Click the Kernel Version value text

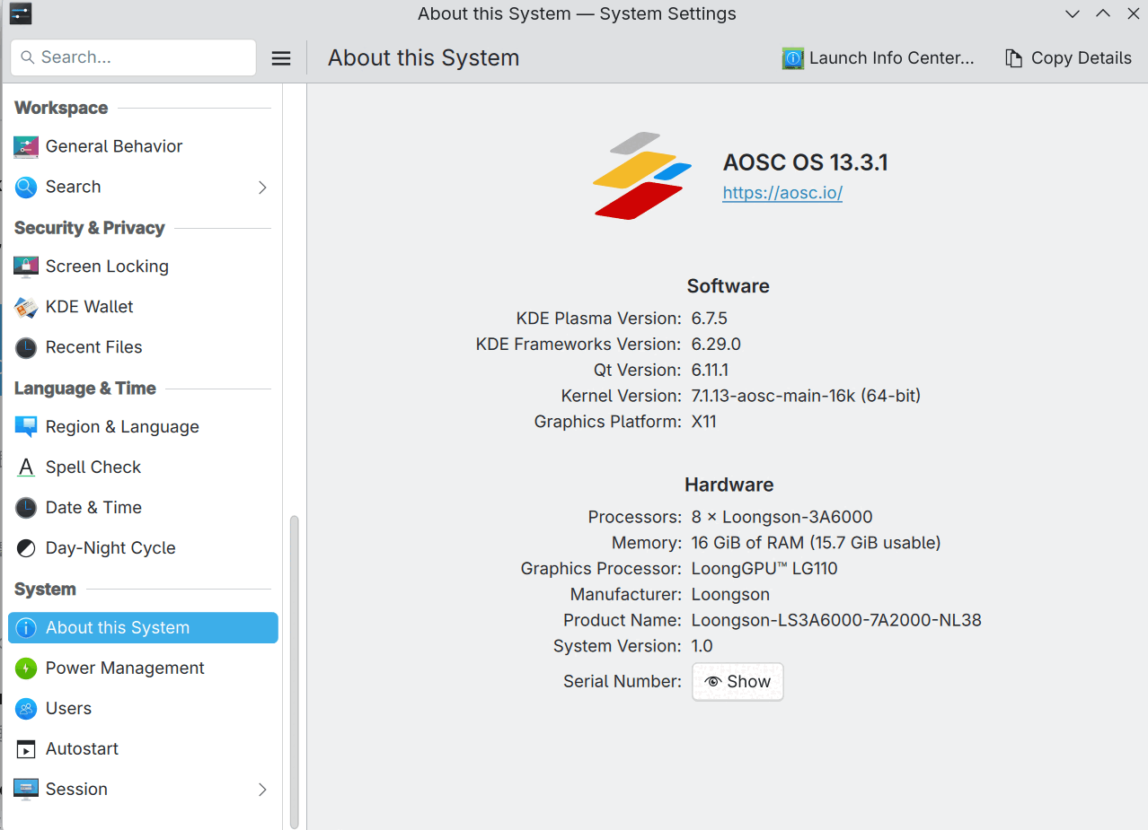pyautogui.click(x=806, y=396)
